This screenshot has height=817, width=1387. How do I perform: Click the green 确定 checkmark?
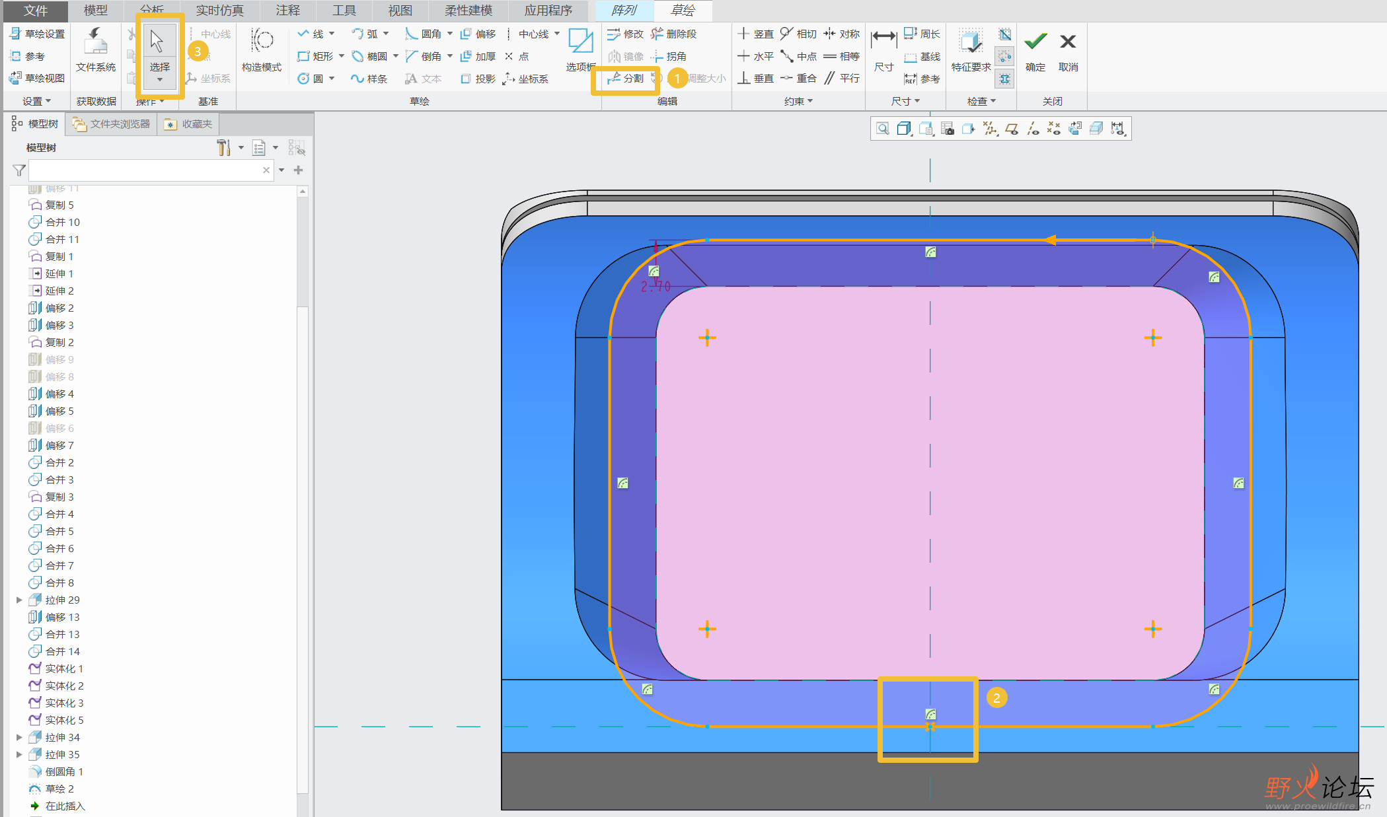click(1035, 43)
